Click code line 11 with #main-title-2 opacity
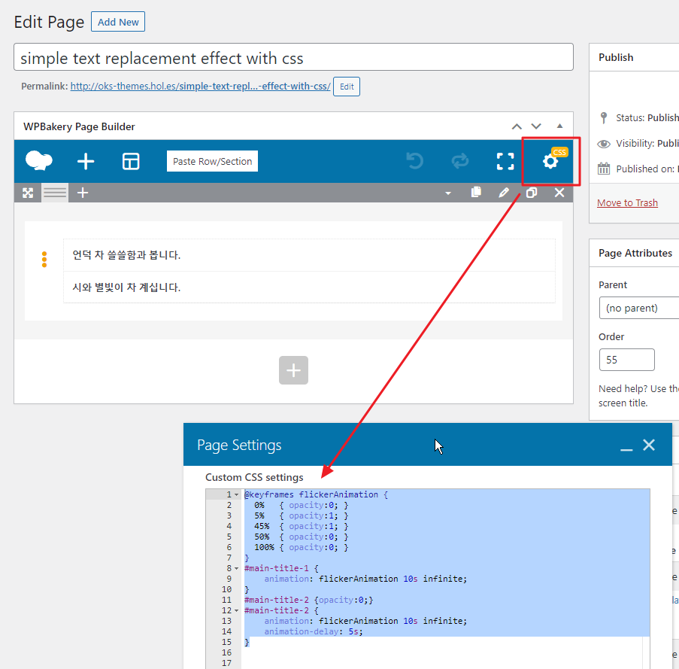The width and height of the screenshot is (679, 669). click(x=308, y=600)
